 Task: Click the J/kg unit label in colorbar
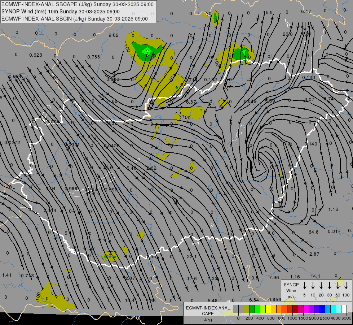tap(208, 320)
